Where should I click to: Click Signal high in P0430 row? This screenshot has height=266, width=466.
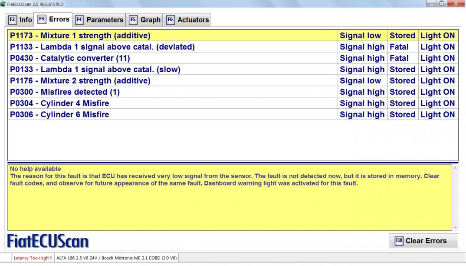point(362,58)
